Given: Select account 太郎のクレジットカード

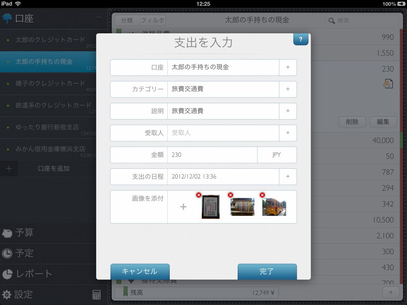Looking at the screenshot, I should pos(48,40).
